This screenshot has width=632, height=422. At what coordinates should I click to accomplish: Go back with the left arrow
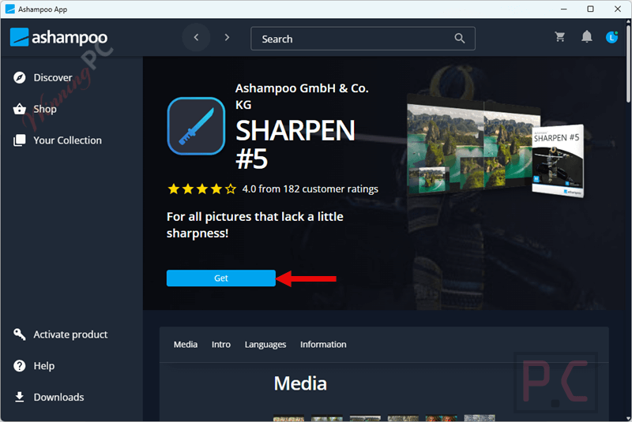[196, 37]
